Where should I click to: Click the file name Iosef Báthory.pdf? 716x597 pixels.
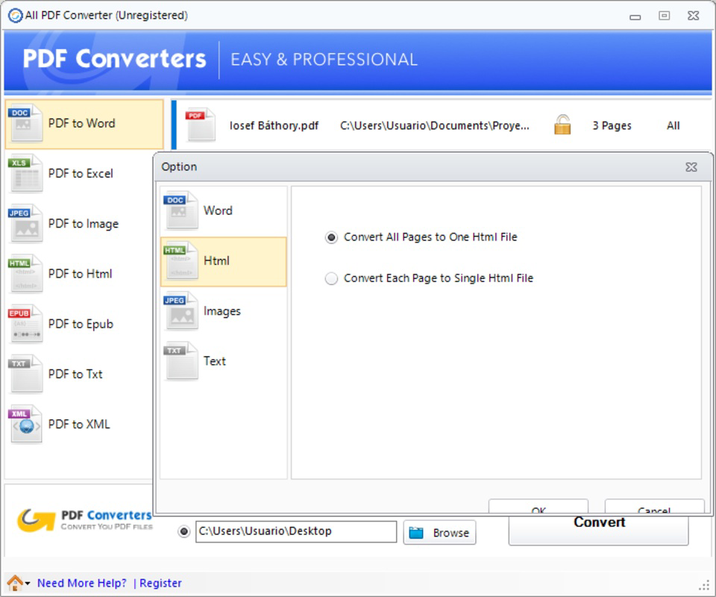pyautogui.click(x=274, y=125)
